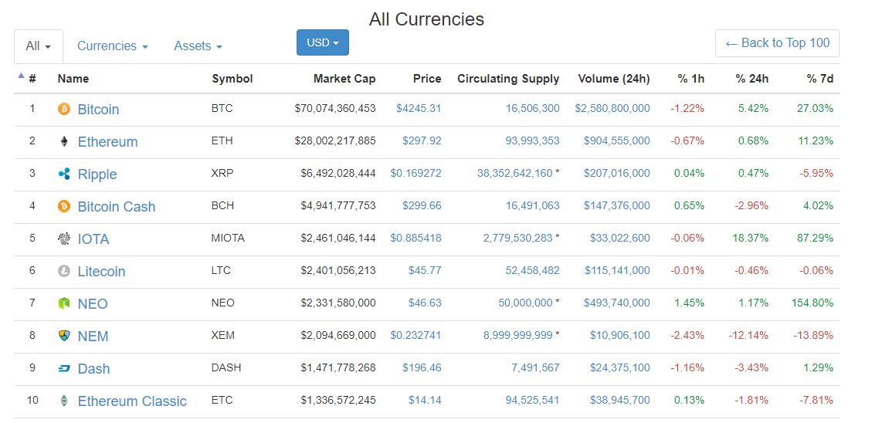
Task: Open the NEO currency link
Action: click(x=92, y=304)
